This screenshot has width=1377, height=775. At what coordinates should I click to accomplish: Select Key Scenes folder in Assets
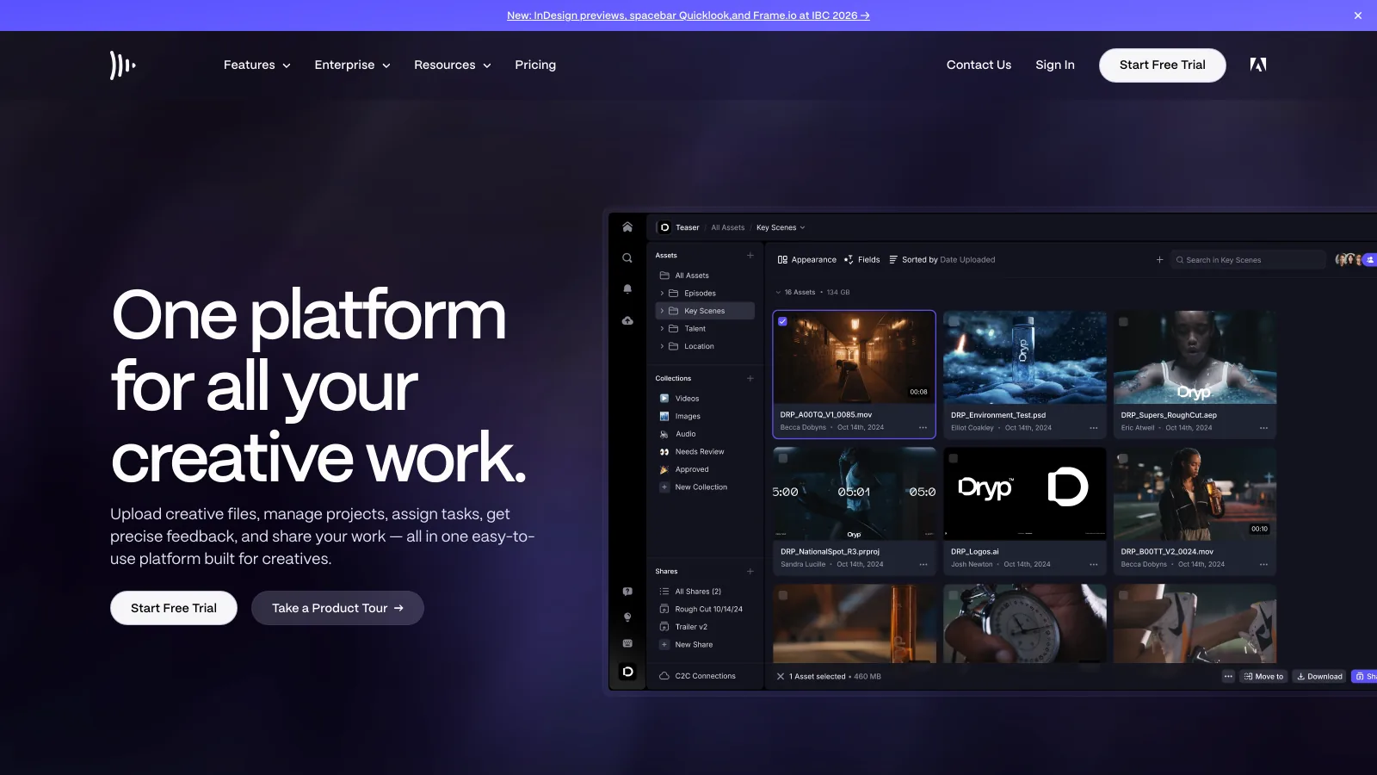(705, 311)
